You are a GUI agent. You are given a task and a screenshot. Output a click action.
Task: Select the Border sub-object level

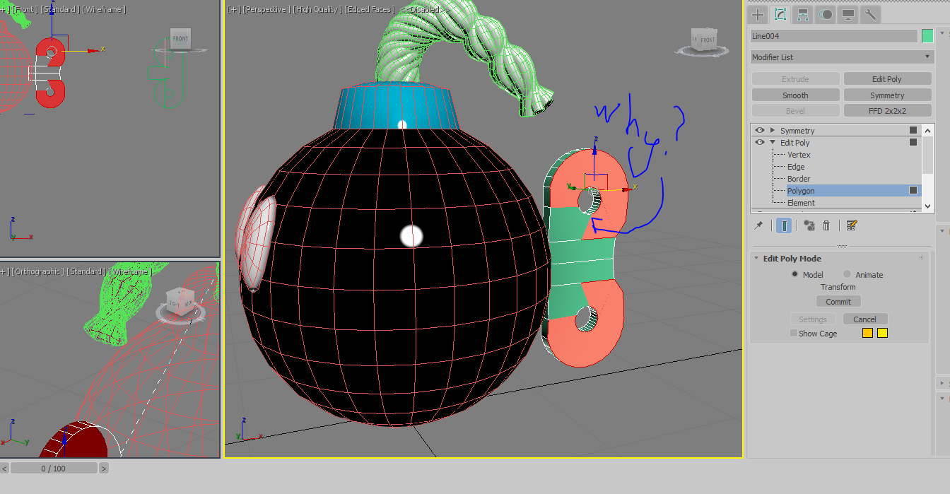point(799,179)
